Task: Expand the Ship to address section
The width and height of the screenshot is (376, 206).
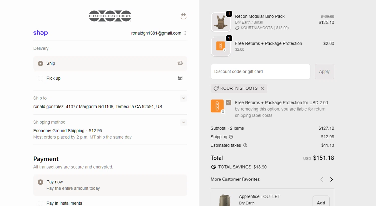Action: (183, 98)
